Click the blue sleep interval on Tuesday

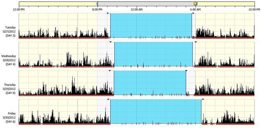tap(151, 25)
